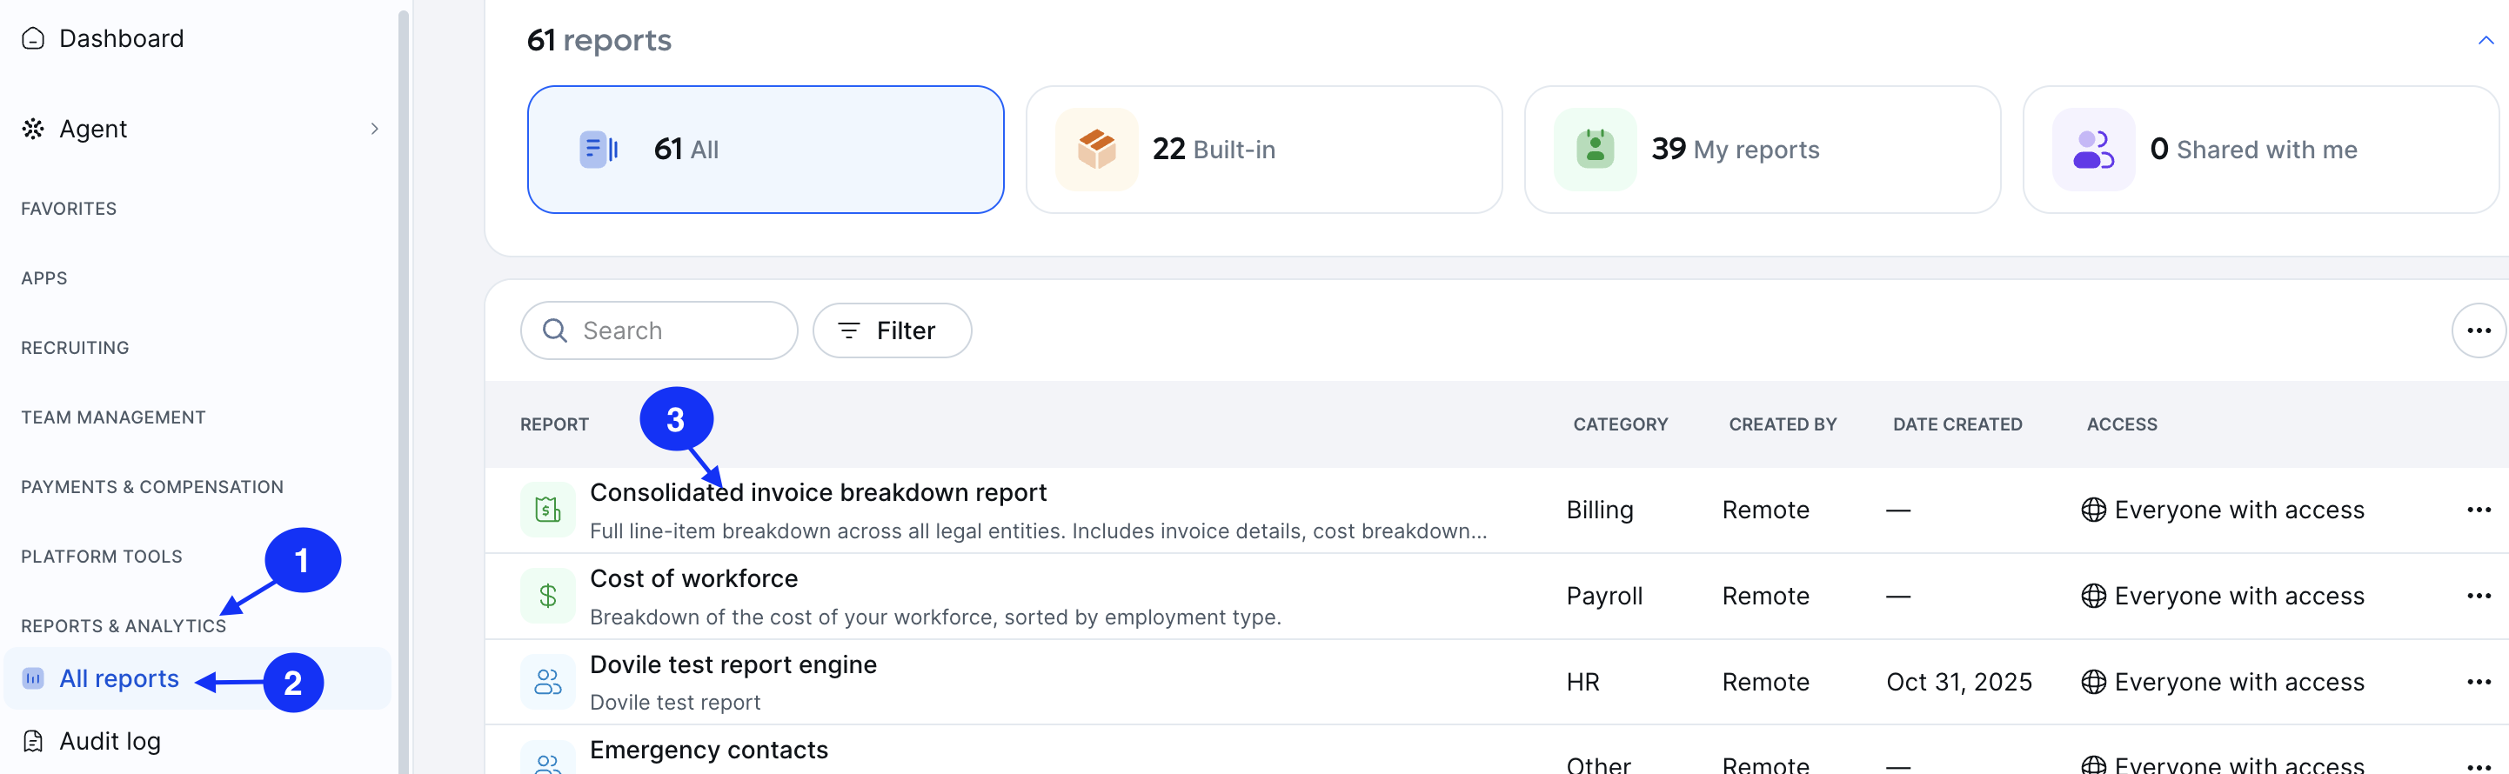Screen dimensions: 2509x774
Task: Expand the Favorites sidebar section
Action: click(x=68, y=209)
